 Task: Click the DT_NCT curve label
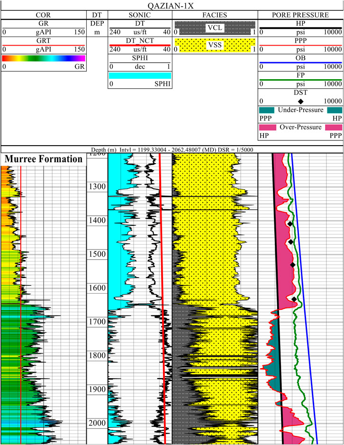pyautogui.click(x=140, y=41)
